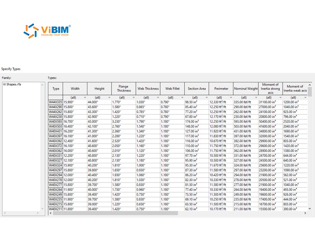Open the Height column (all) filter dropdown
Image resolution: width=315 pixels, height=236 pixels.
pos(99,98)
